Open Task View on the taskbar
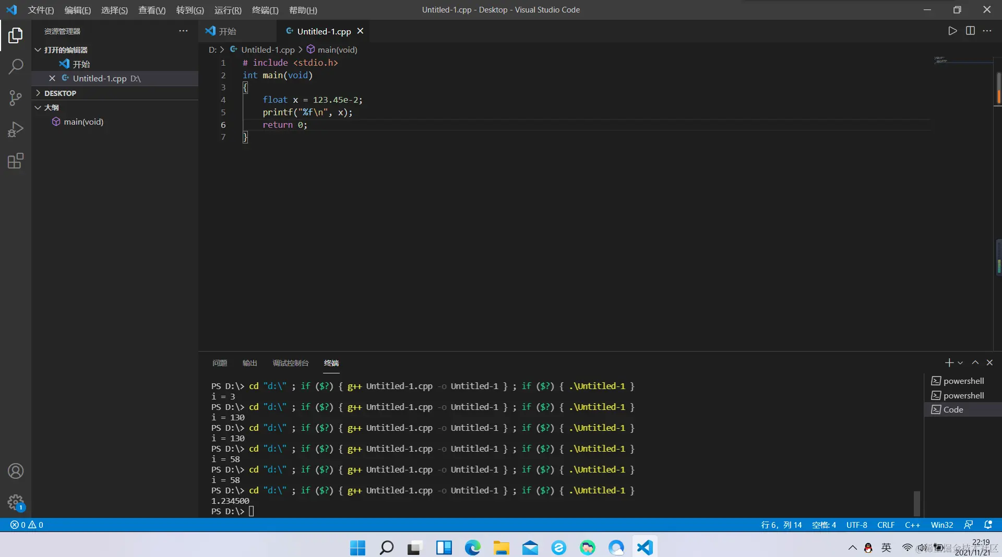The width and height of the screenshot is (1002, 557). point(415,548)
